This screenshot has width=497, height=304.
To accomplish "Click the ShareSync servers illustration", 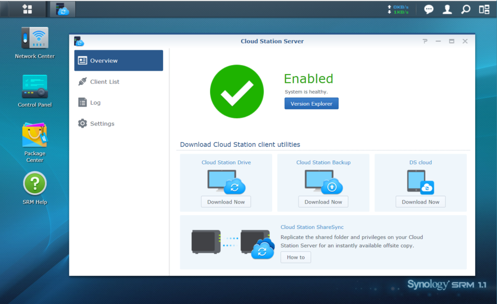I will (232, 244).
